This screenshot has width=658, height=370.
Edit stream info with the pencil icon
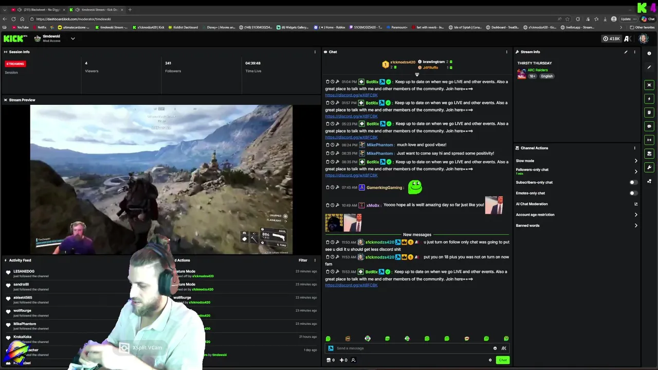(x=626, y=52)
